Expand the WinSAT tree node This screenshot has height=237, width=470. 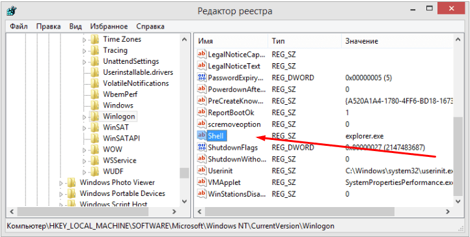pyautogui.click(x=85, y=128)
